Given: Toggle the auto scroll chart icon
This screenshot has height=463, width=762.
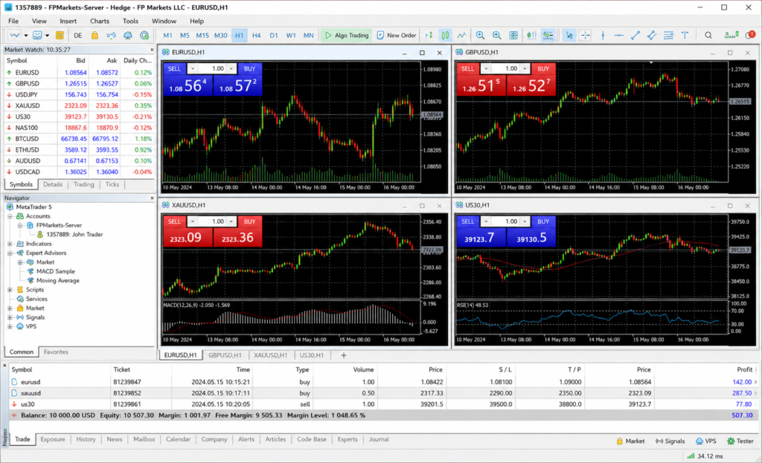Looking at the screenshot, I should click(x=531, y=36).
